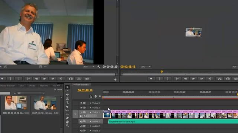The image size is (238, 133).
Task: Open Source monitor settings wrench
Action: [x=99, y=66]
